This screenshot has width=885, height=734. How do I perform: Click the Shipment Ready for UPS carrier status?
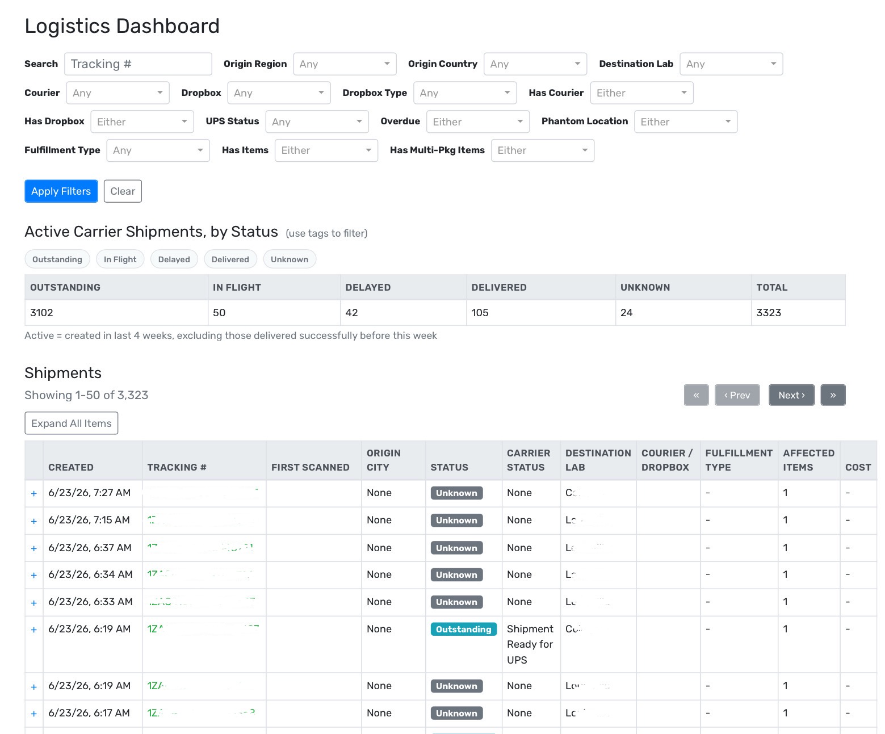[x=530, y=644]
